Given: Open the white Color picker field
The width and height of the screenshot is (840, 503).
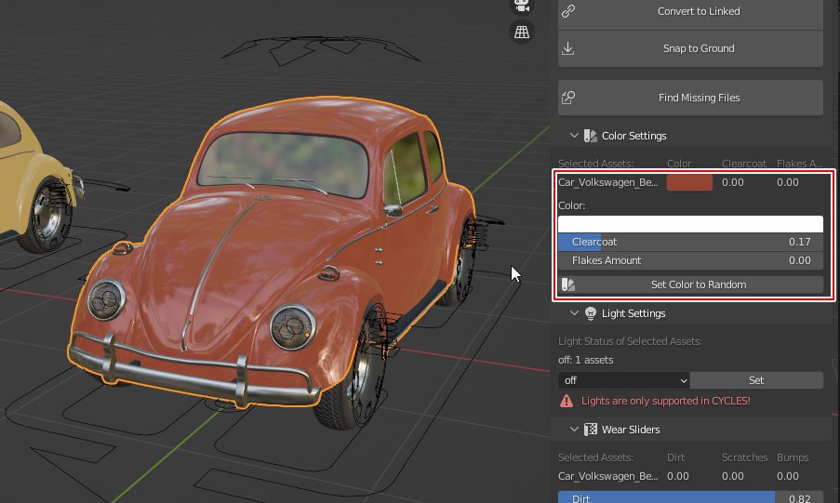Looking at the screenshot, I should click(x=690, y=224).
